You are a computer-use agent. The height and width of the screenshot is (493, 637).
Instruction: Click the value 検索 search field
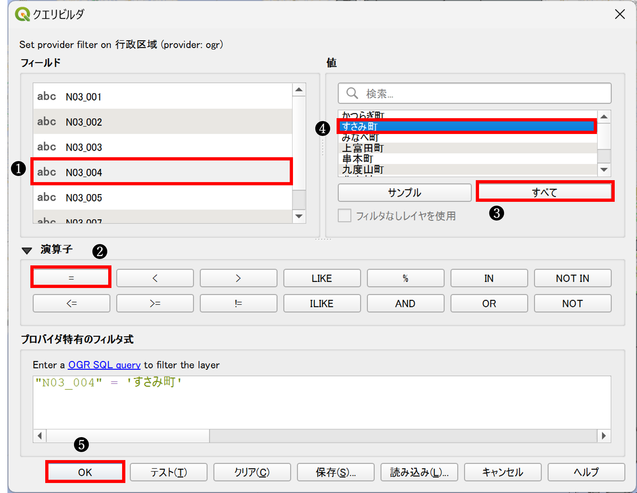(475, 94)
